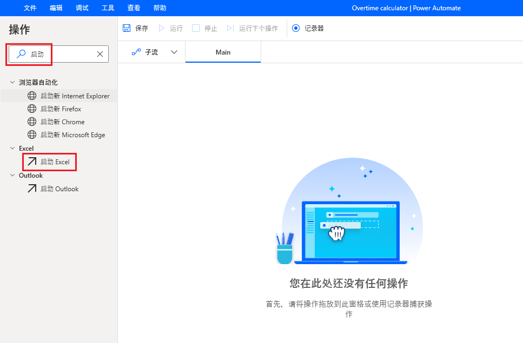Image resolution: width=523 pixels, height=343 pixels.
Task: Collapse the Outlook group
Action: (x=12, y=175)
